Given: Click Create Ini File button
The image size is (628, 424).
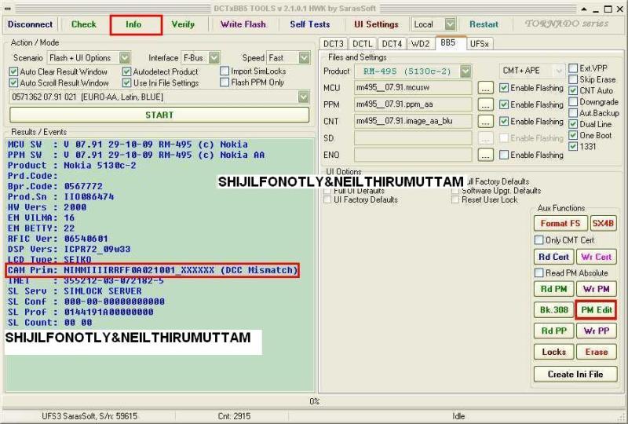Looking at the screenshot, I should point(575,374).
